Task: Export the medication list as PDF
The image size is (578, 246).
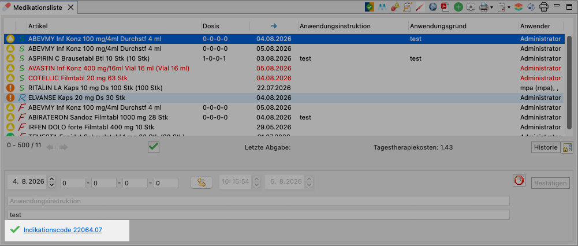Action: 445,6
